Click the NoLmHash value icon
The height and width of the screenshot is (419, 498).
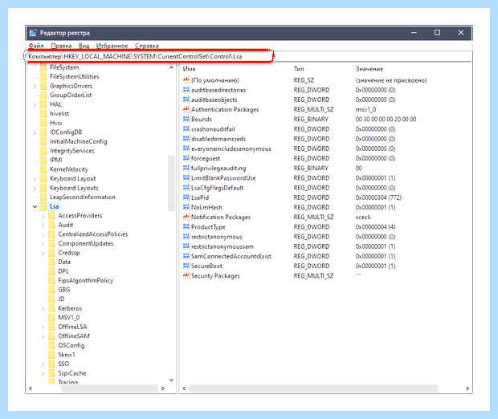(186, 207)
